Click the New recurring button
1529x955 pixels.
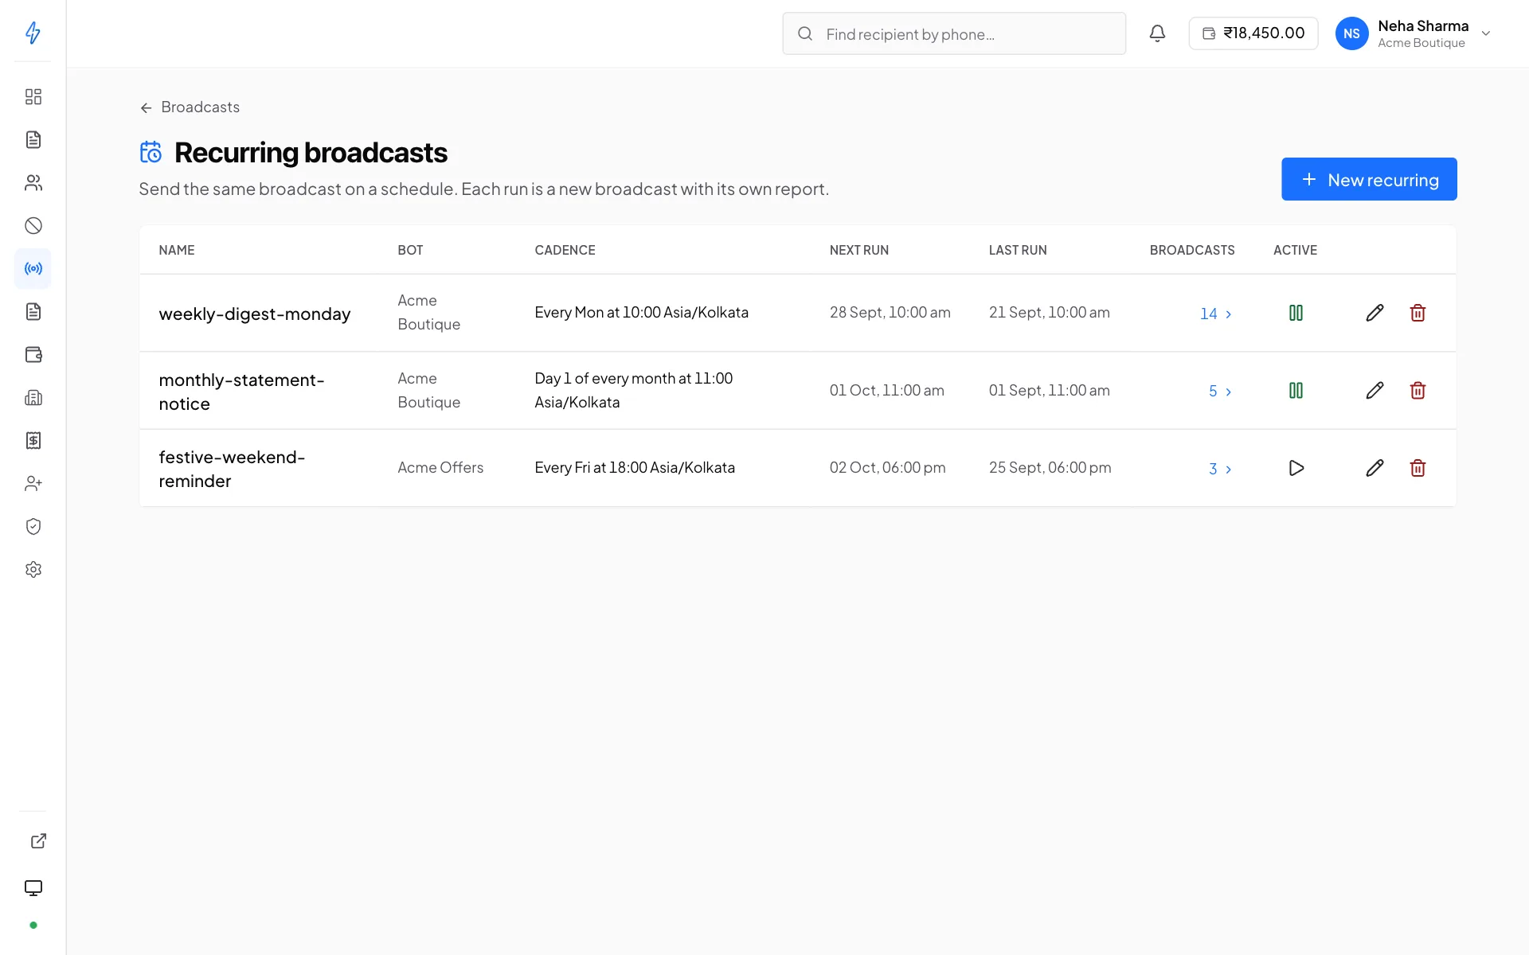tap(1369, 179)
